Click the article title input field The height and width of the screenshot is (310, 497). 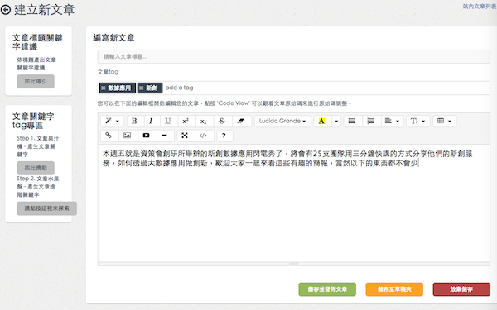click(293, 56)
